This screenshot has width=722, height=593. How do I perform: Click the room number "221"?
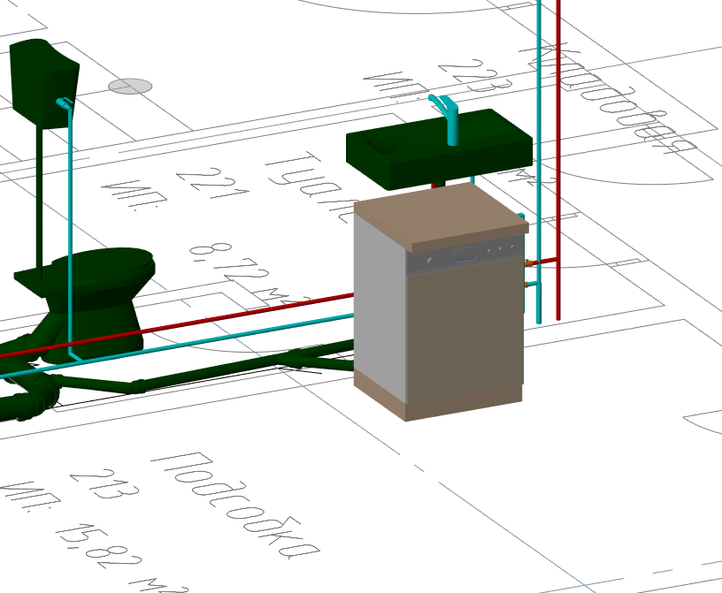click(212, 183)
